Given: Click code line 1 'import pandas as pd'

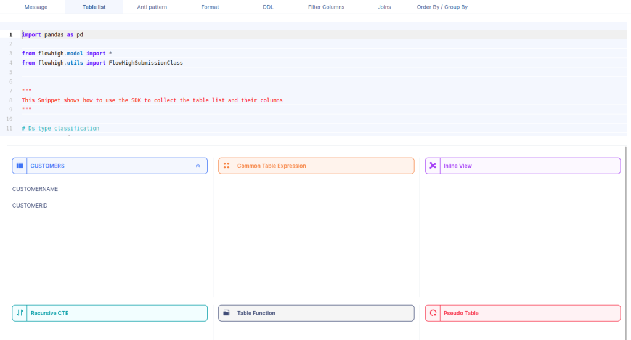Looking at the screenshot, I should (52, 34).
